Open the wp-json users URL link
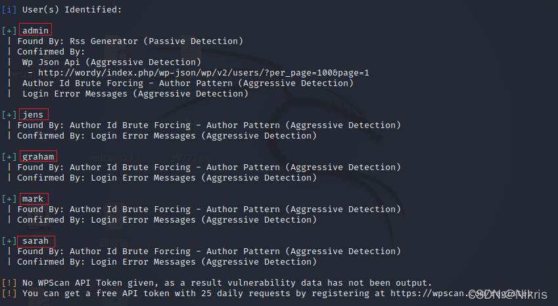 click(204, 73)
